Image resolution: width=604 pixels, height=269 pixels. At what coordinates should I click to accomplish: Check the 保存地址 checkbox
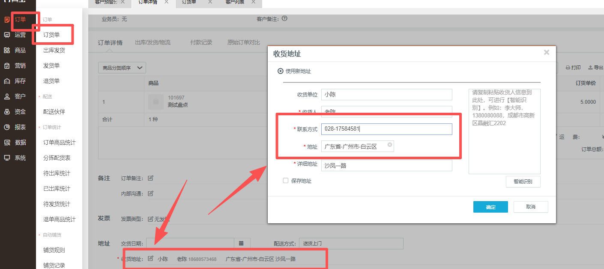point(286,181)
